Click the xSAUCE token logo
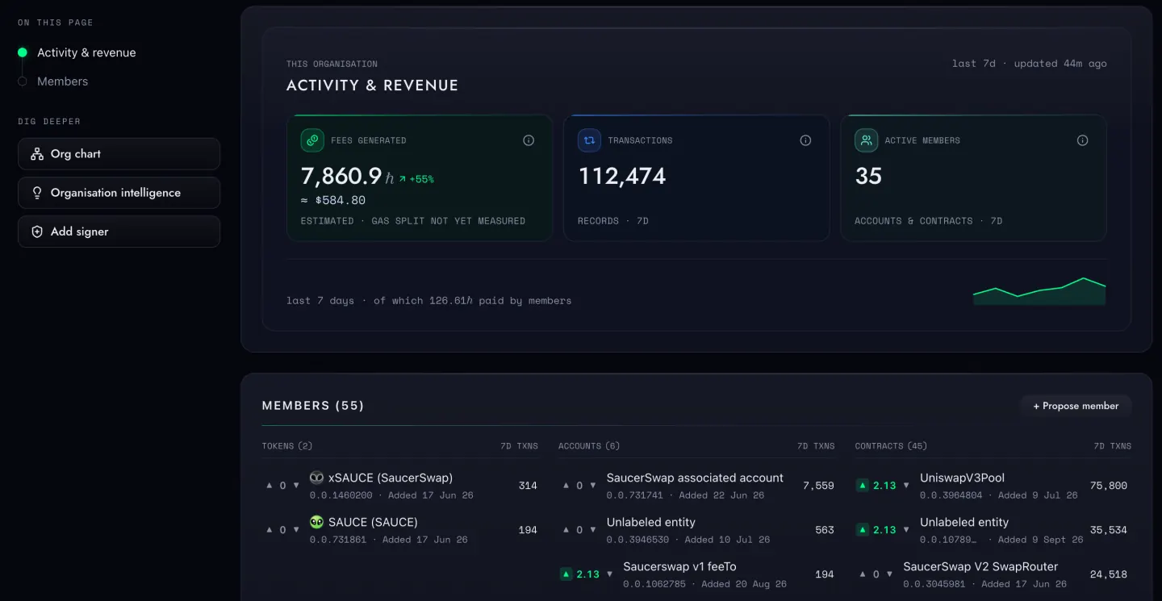Image resolution: width=1162 pixels, height=601 pixels. (316, 478)
